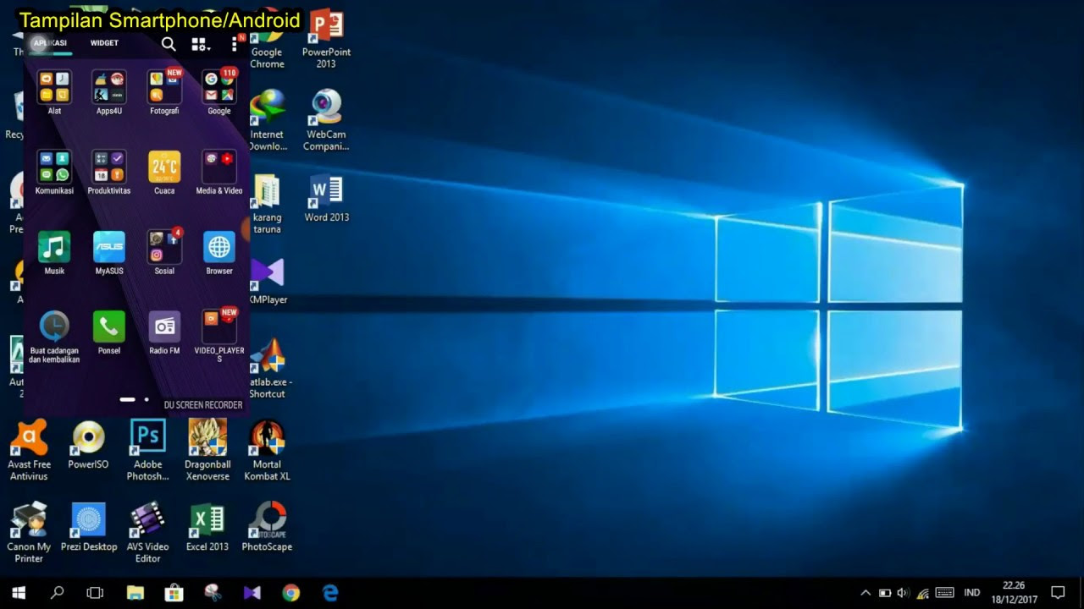Screen dimensions: 1084x609
Task: Show hidden system tray icons
Action: [x=866, y=593]
